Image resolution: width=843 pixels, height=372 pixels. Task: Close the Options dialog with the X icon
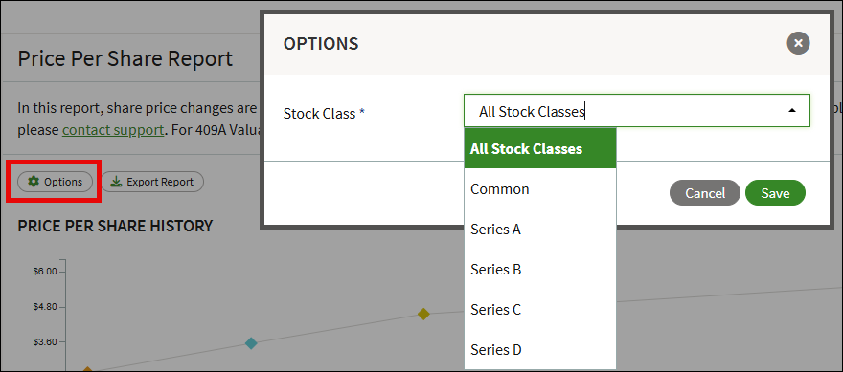click(x=798, y=43)
